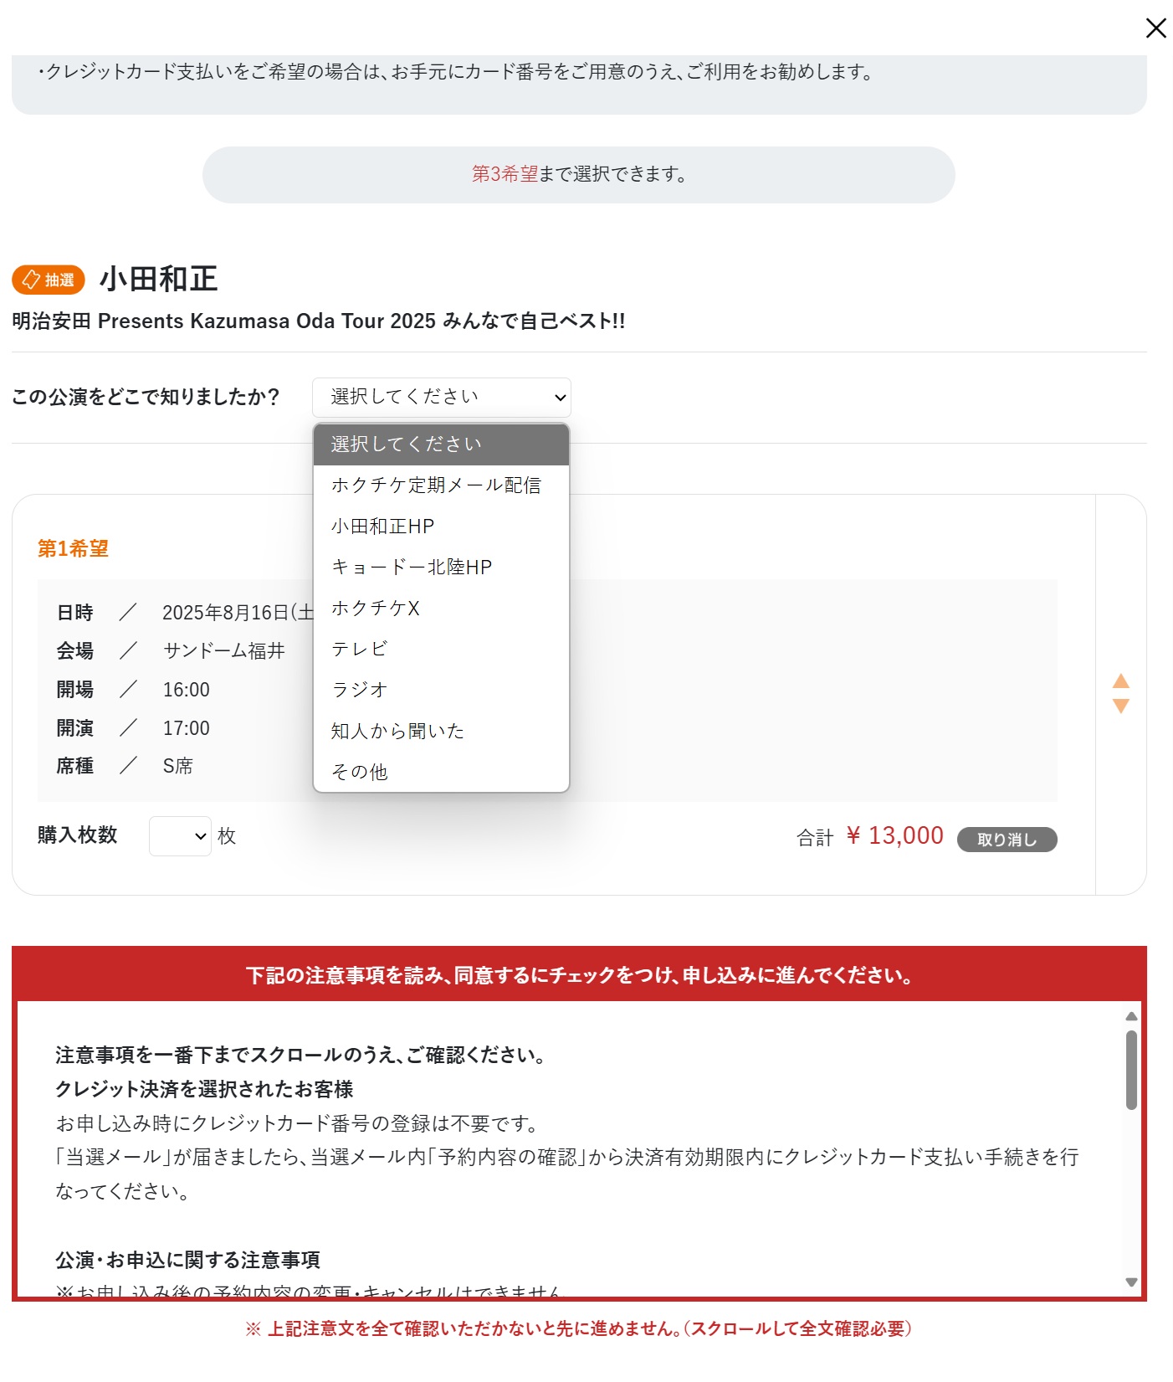Select 'テレビ' option
The width and height of the screenshot is (1173, 1382).
tap(441, 650)
